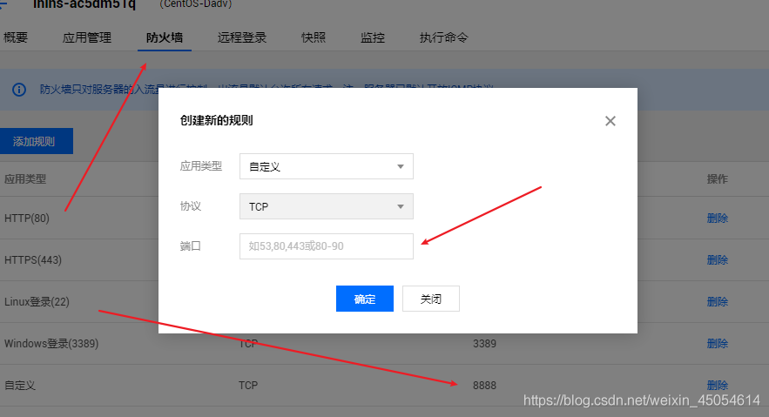Click the 自定义 row label in table
The height and width of the screenshot is (417, 769).
click(x=20, y=385)
